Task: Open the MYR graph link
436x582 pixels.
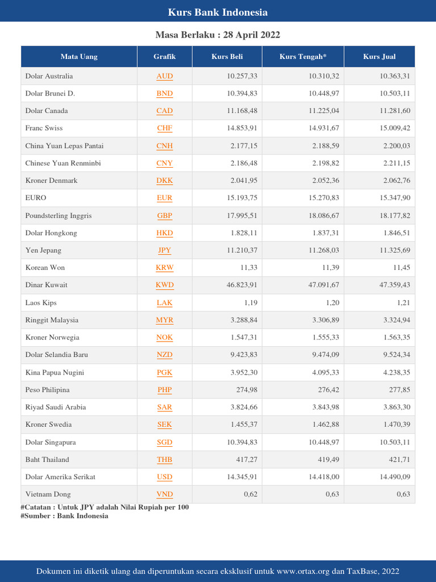Action: click(x=165, y=320)
